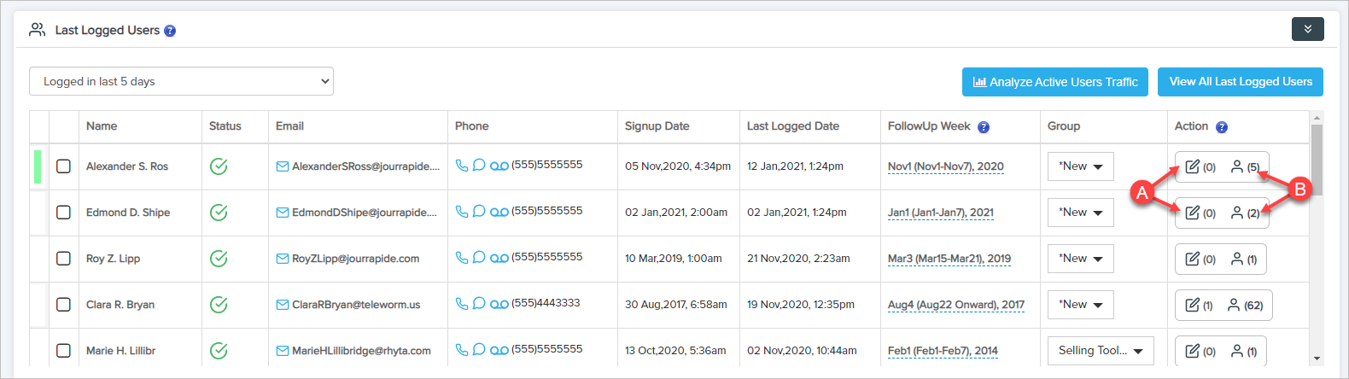Click the FollowUp Week help icon
This screenshot has width=1349, height=379.
pos(984,127)
